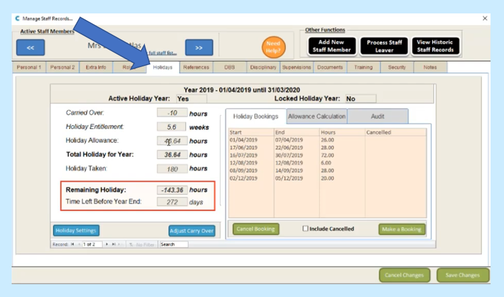Switch to the Security tab

coord(397,67)
